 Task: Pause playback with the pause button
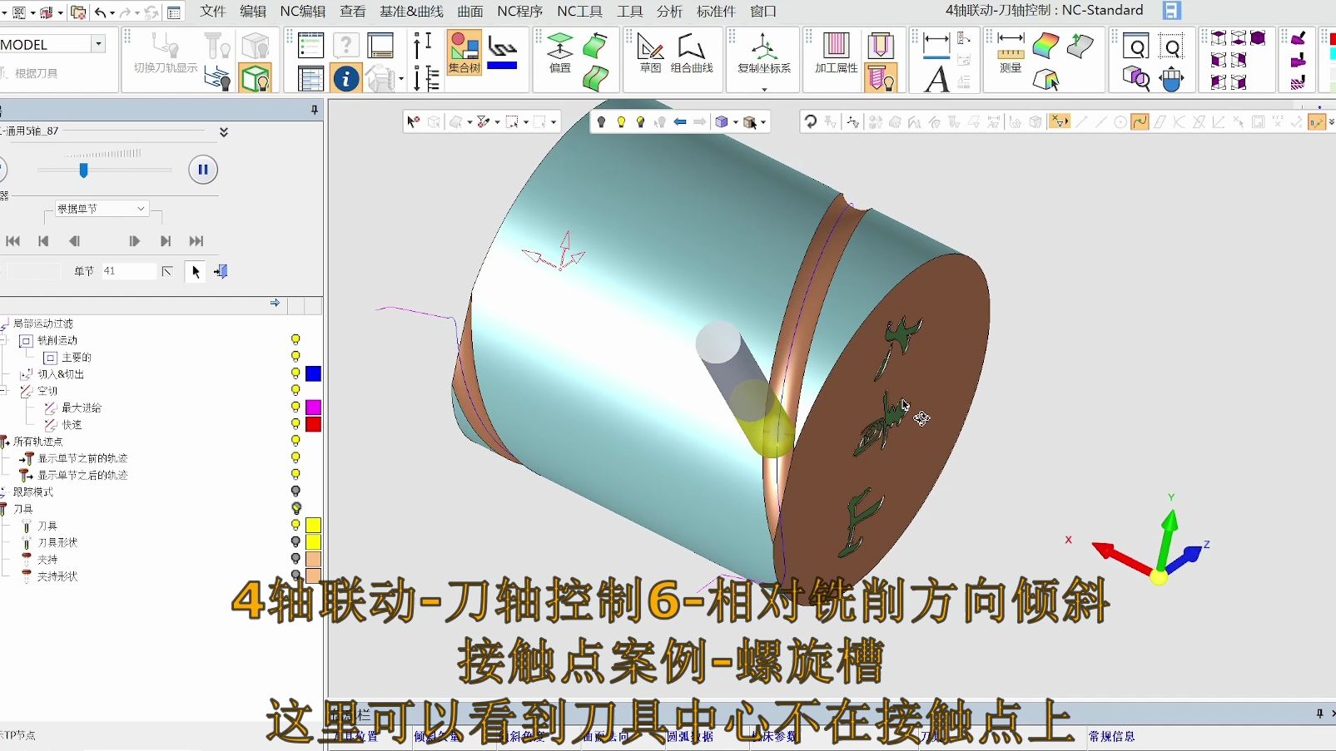202,169
